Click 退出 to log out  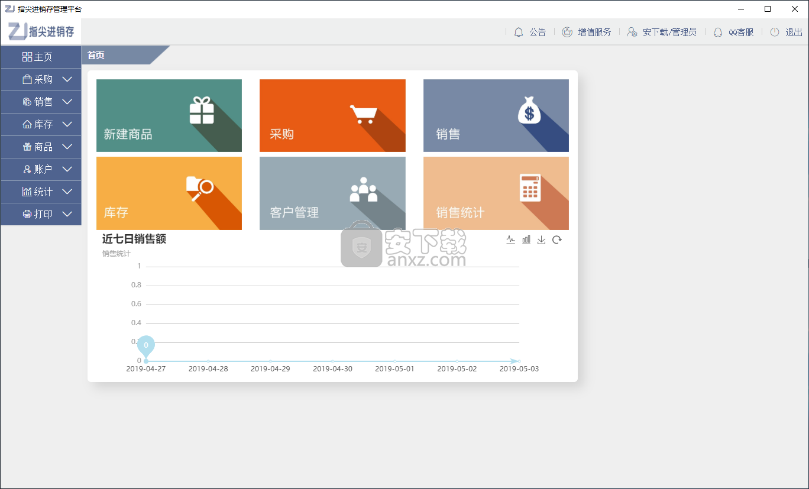tap(794, 32)
